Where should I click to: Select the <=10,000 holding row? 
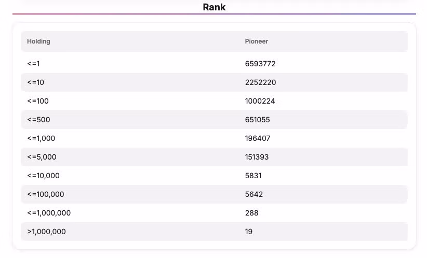tap(214, 176)
